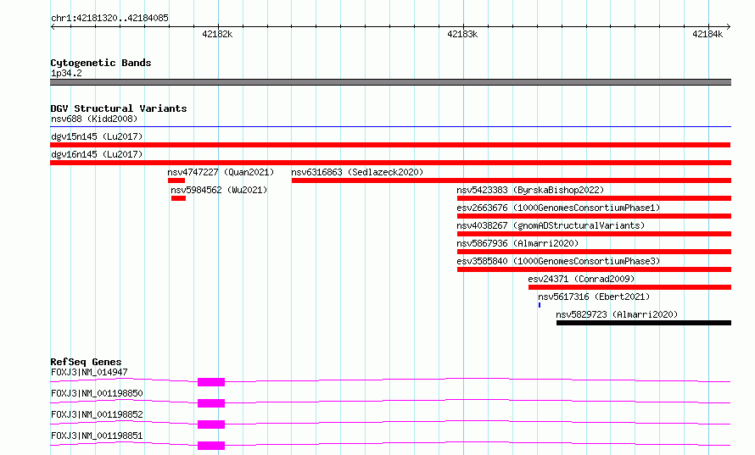755x455 pixels.
Task: Click the red esv2663676 variant bar
Action: click(594, 216)
